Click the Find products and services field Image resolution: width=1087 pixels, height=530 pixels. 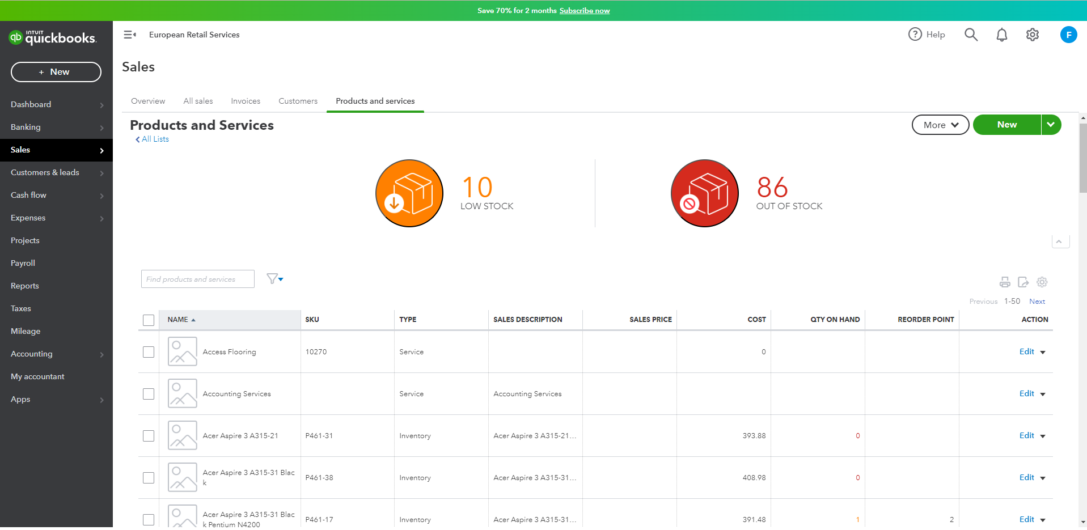point(198,279)
